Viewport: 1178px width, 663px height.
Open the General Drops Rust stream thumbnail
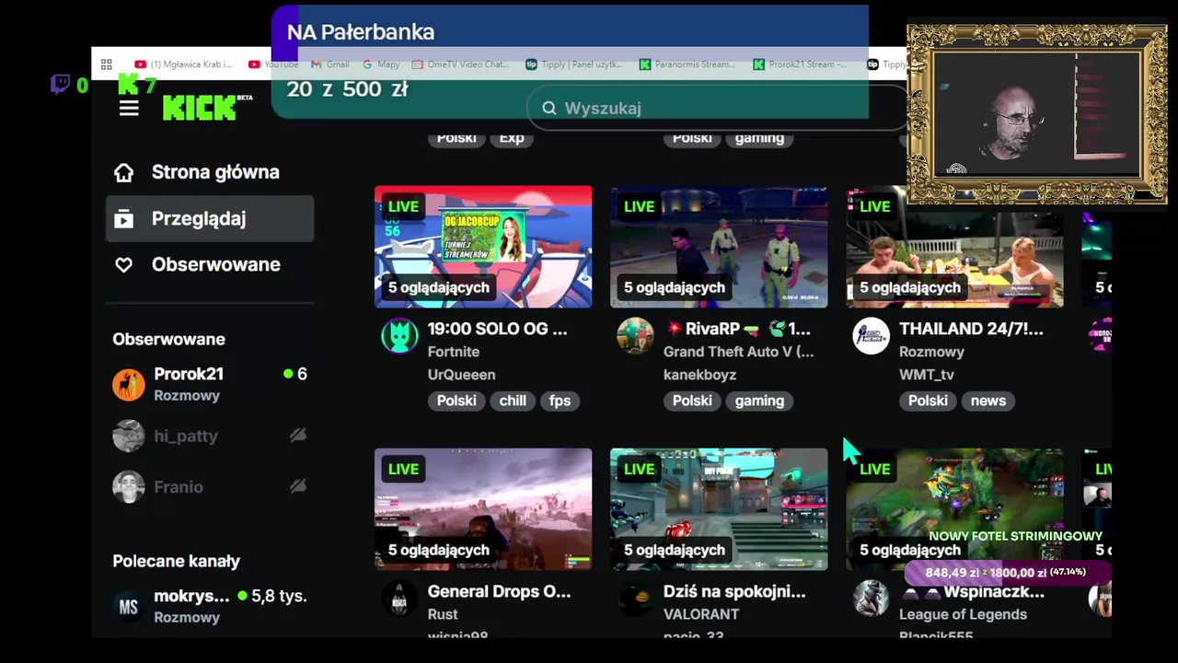[x=483, y=509]
